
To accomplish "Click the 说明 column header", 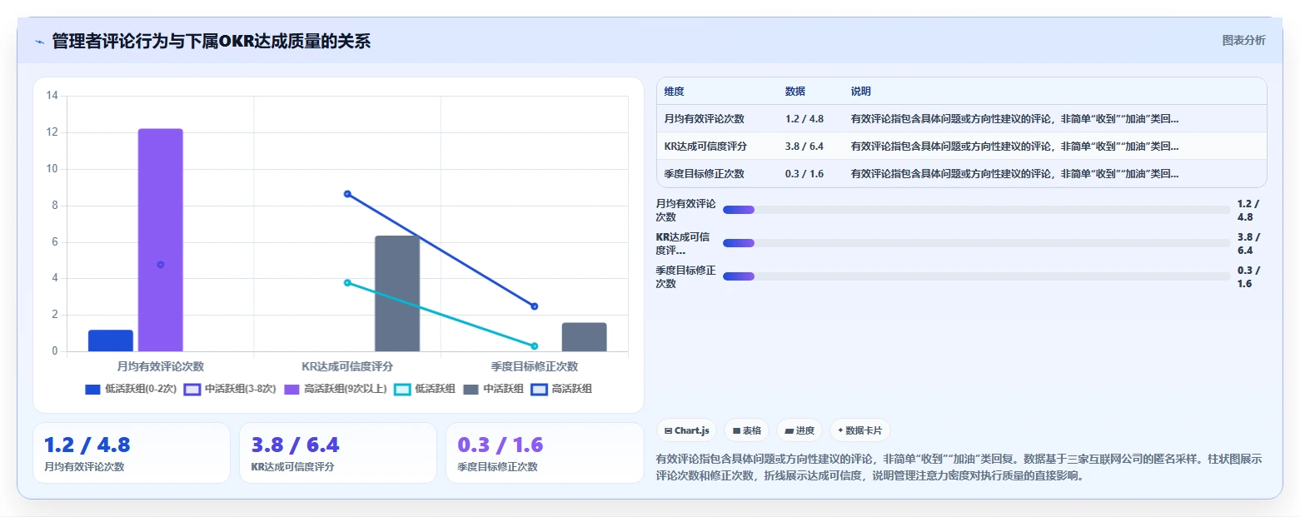I will click(x=861, y=91).
